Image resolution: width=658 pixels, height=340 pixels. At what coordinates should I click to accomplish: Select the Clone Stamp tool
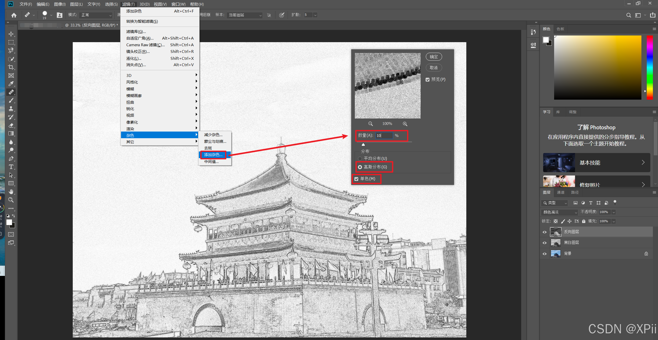11,109
